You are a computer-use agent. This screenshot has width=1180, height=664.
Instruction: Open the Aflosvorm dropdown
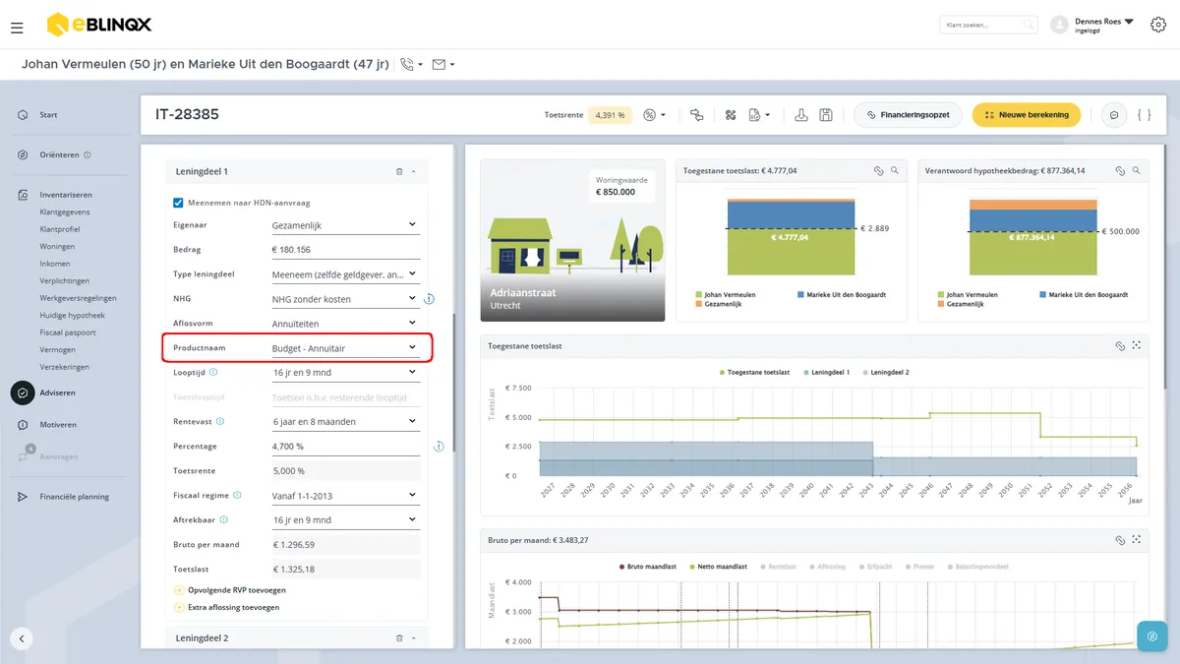point(345,324)
